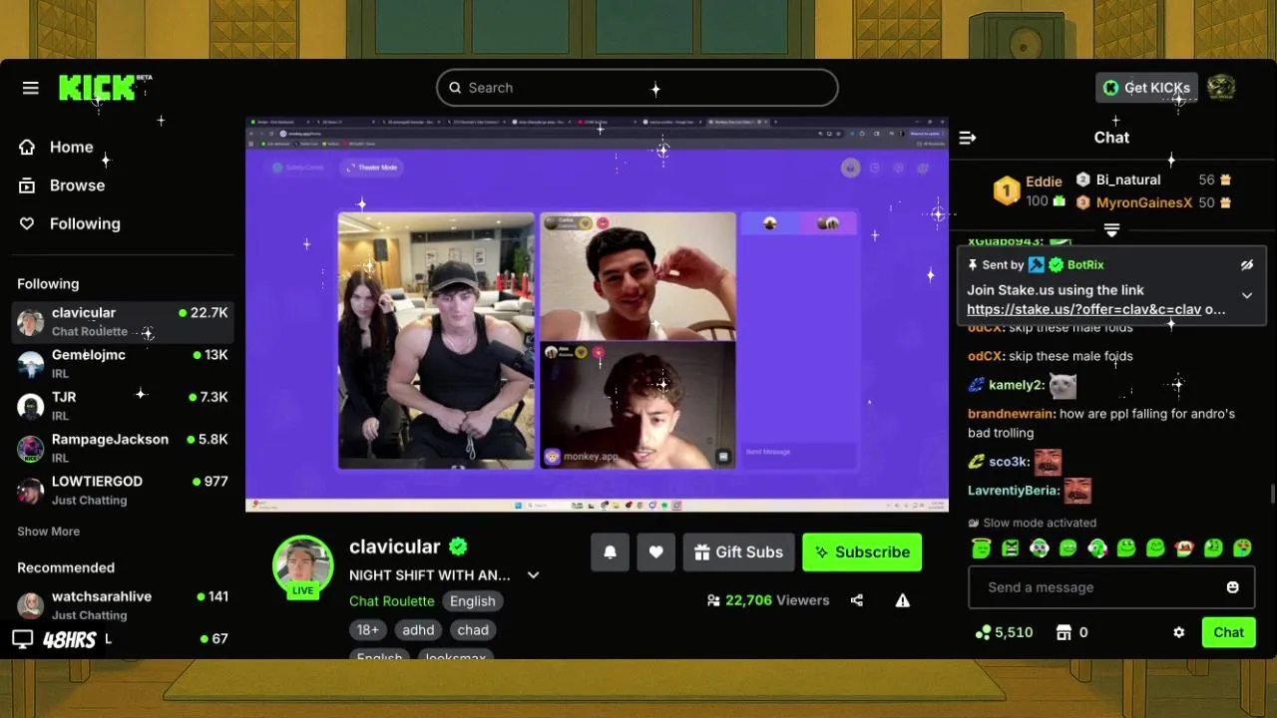Click the pin icon on the pinned message
This screenshot has width=1277, height=718.
click(973, 264)
